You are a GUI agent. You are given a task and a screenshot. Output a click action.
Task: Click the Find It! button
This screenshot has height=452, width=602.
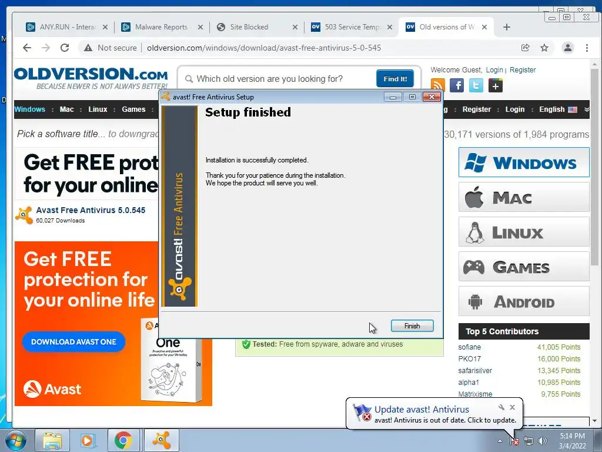click(395, 79)
